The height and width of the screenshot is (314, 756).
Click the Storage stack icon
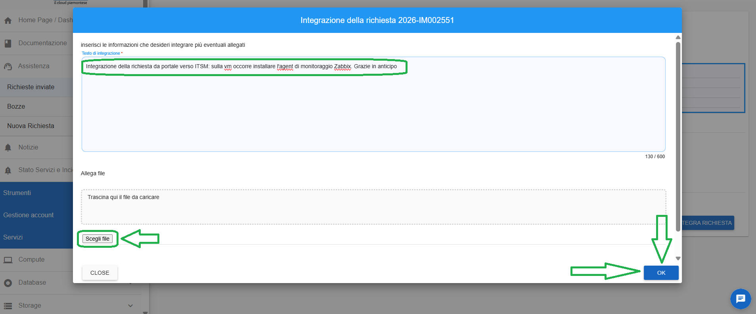(x=8, y=306)
